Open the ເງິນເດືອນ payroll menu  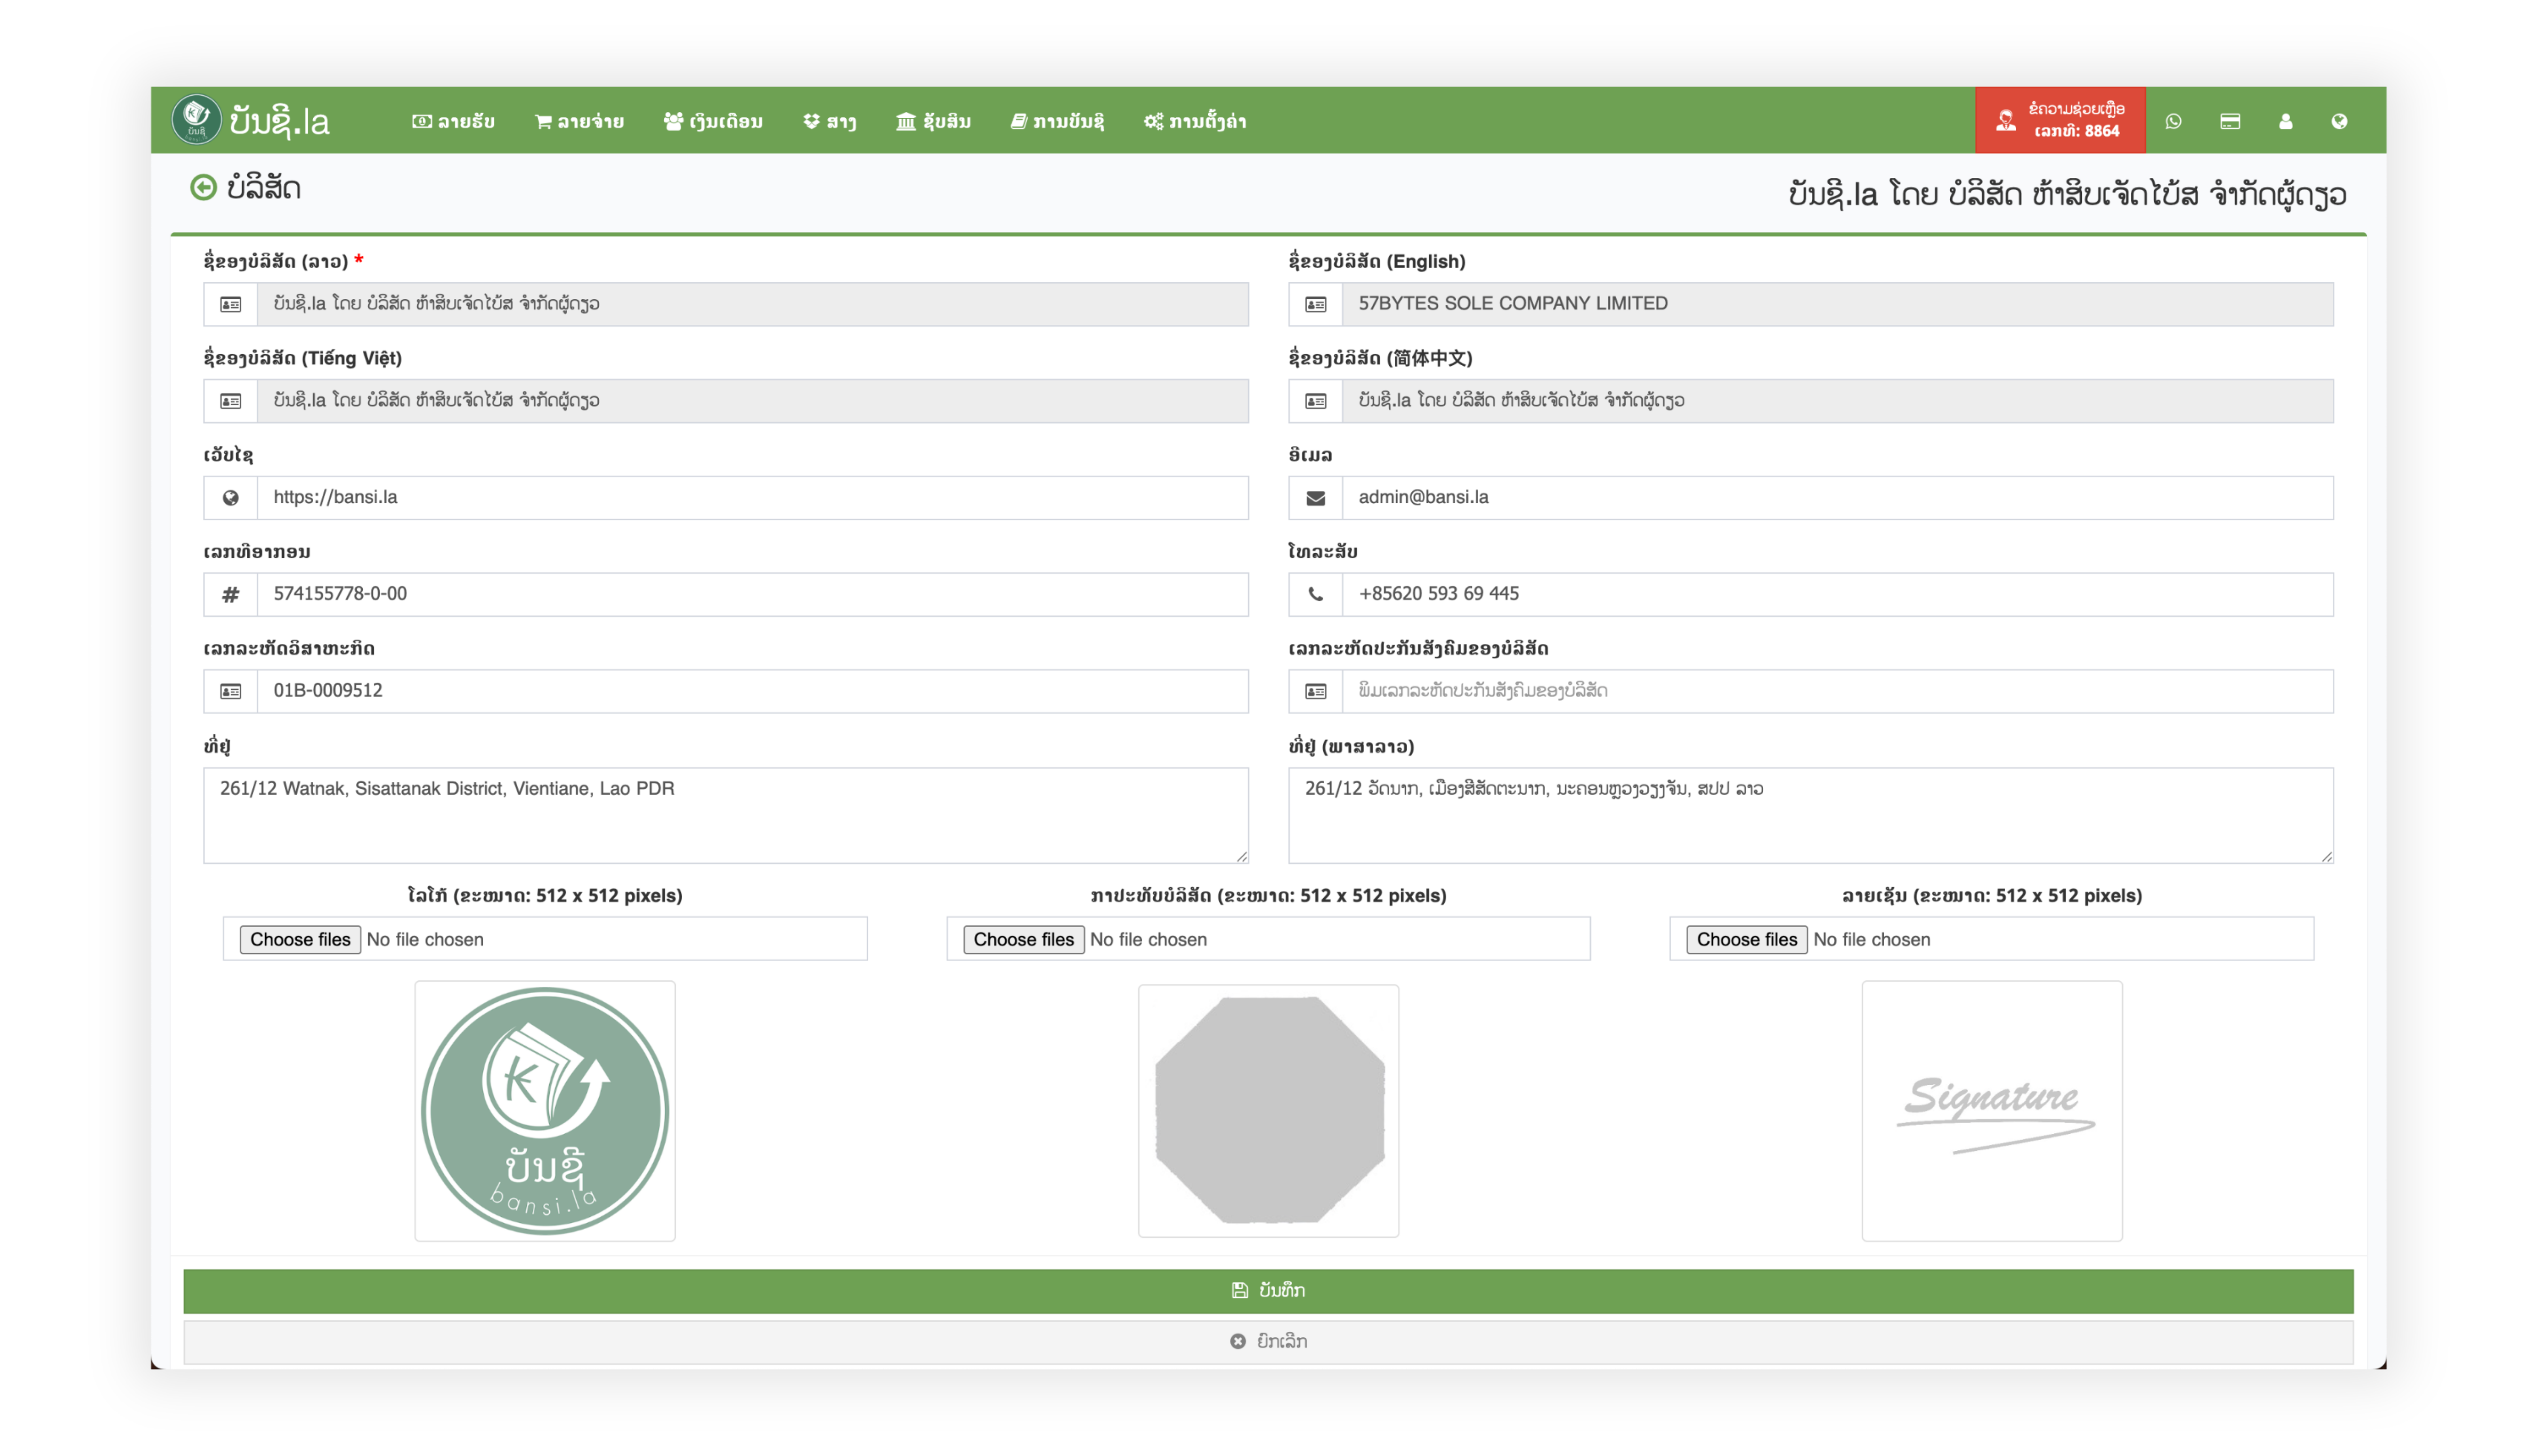(713, 121)
